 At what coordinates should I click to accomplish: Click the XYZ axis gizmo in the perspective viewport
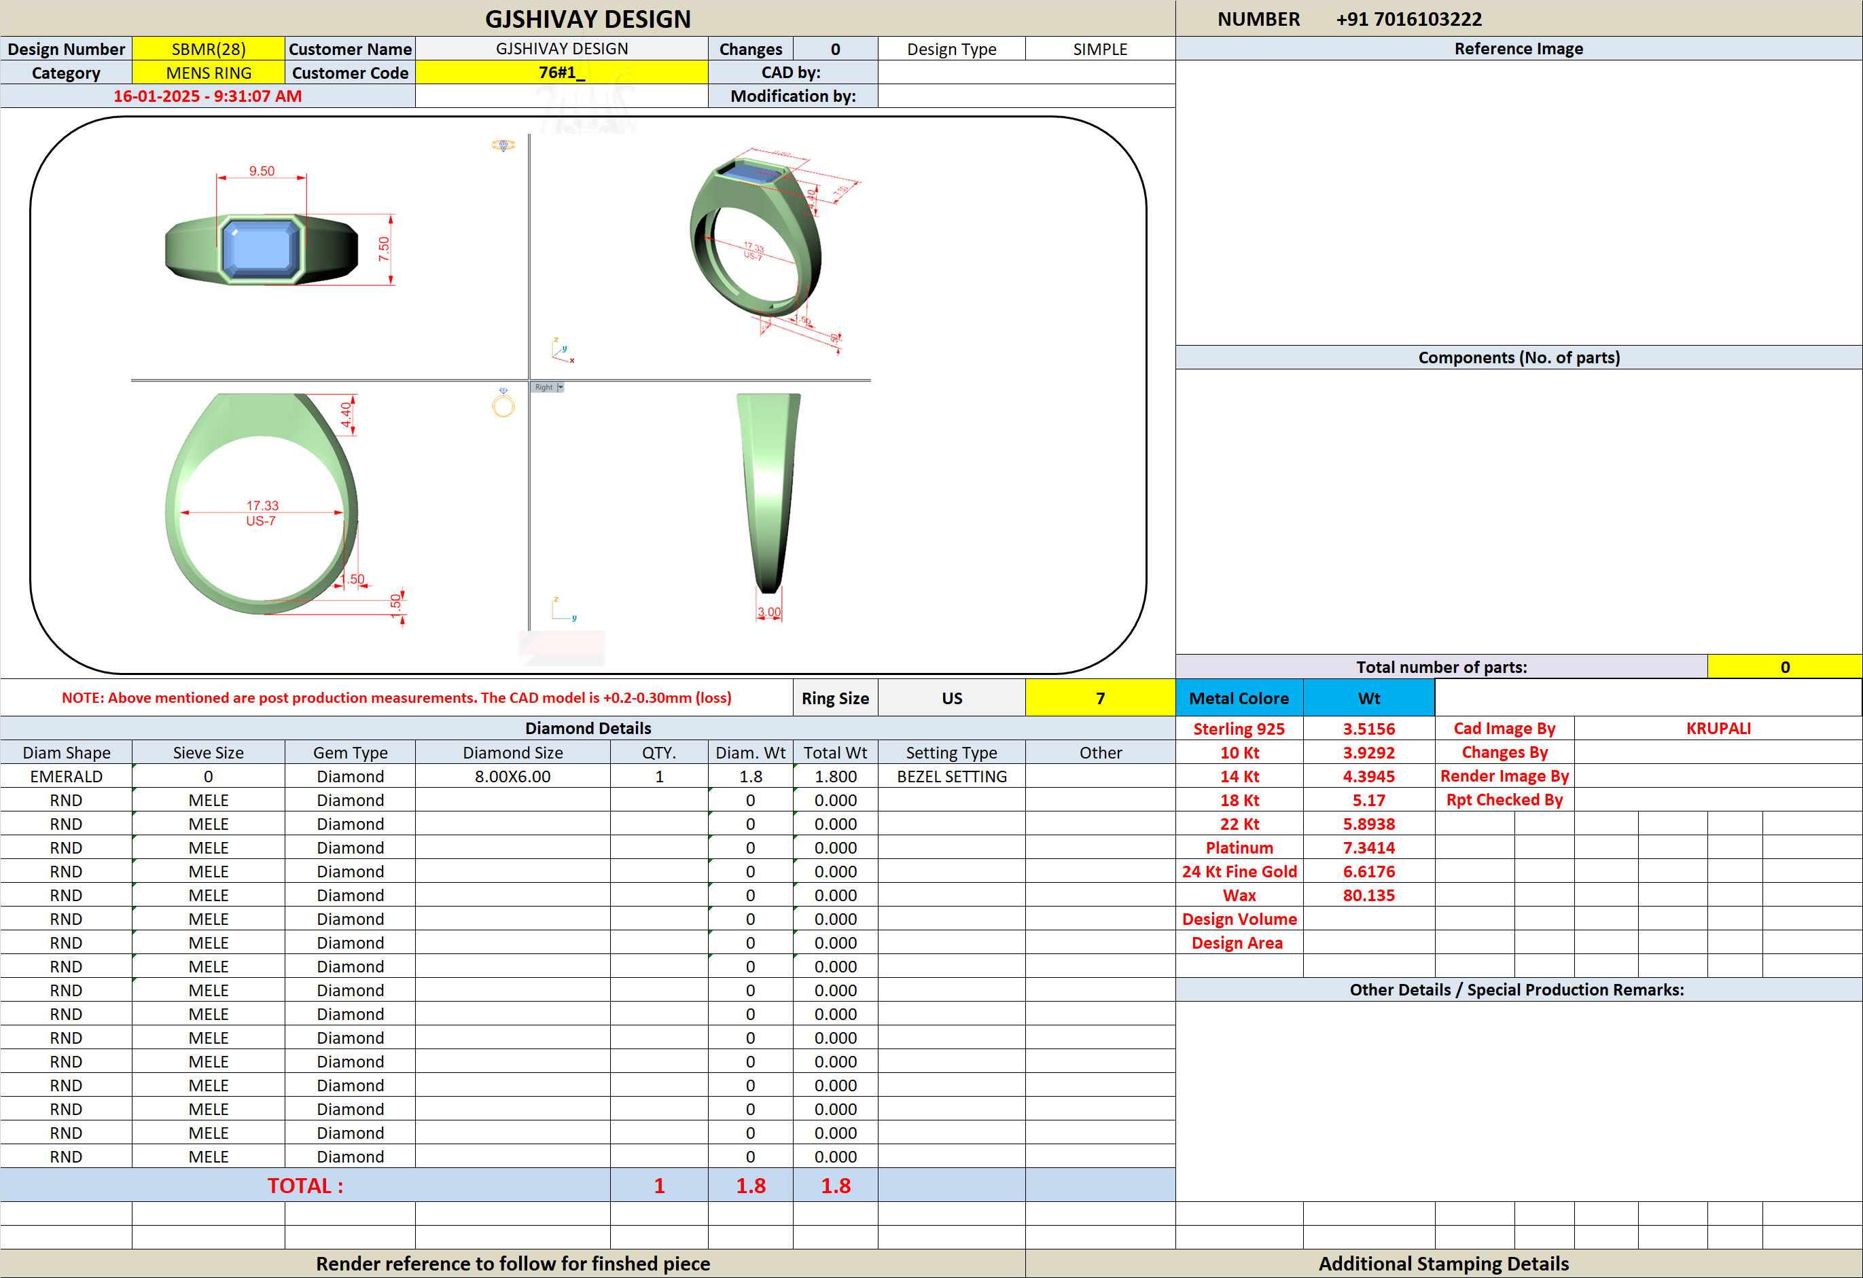coord(563,351)
